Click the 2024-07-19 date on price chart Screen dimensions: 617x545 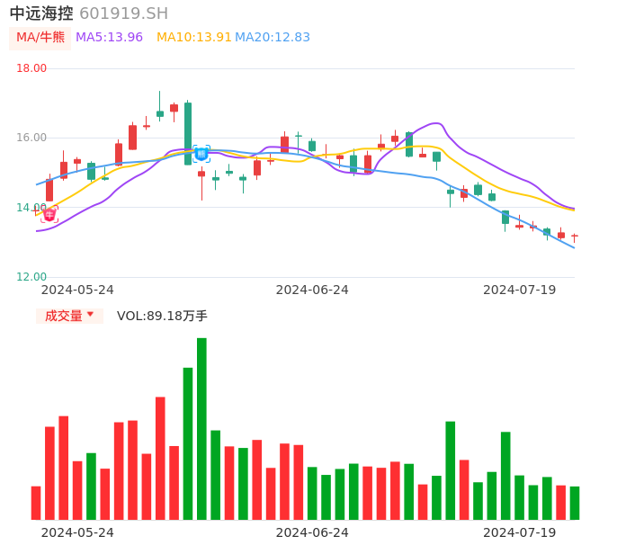click(x=520, y=290)
